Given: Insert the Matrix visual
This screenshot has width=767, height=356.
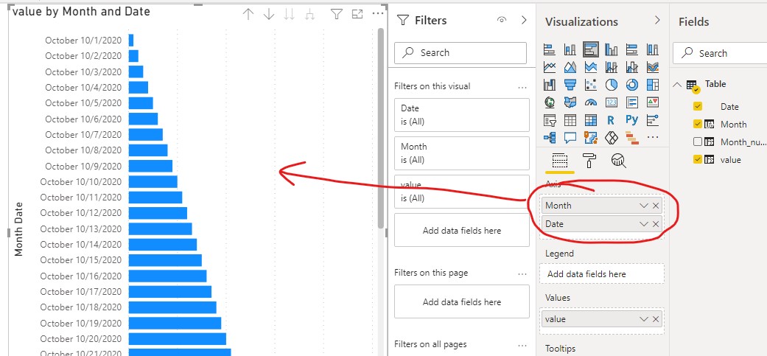Looking at the screenshot, I should (x=591, y=120).
